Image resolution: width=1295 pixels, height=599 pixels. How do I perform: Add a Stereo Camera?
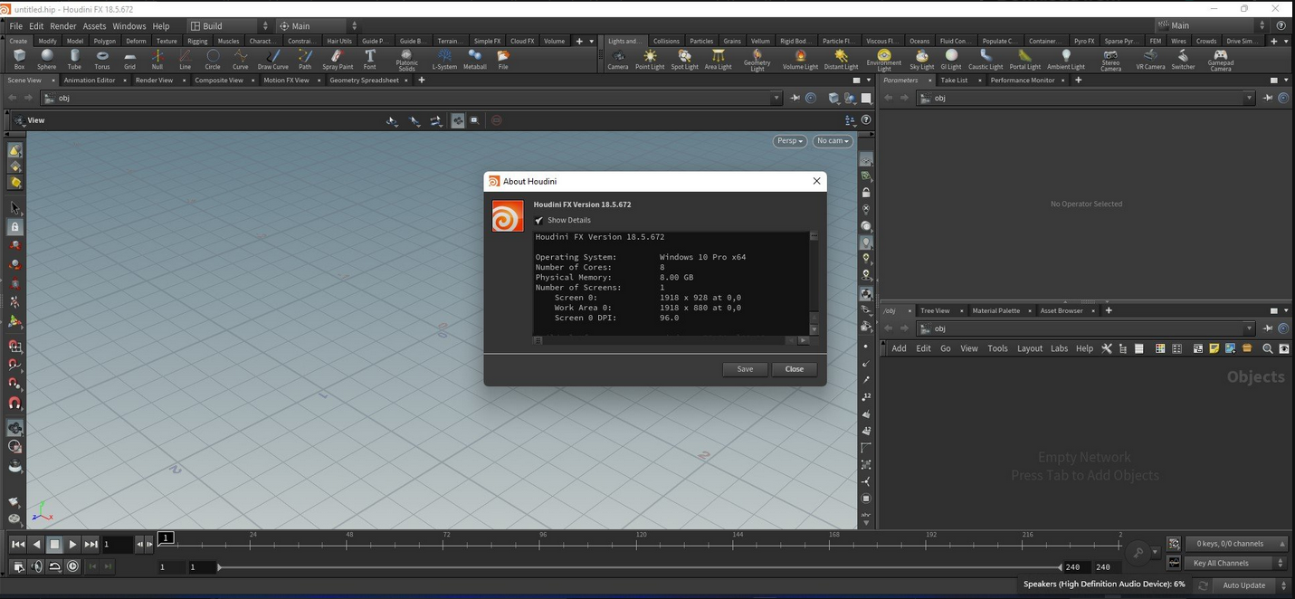(1110, 61)
